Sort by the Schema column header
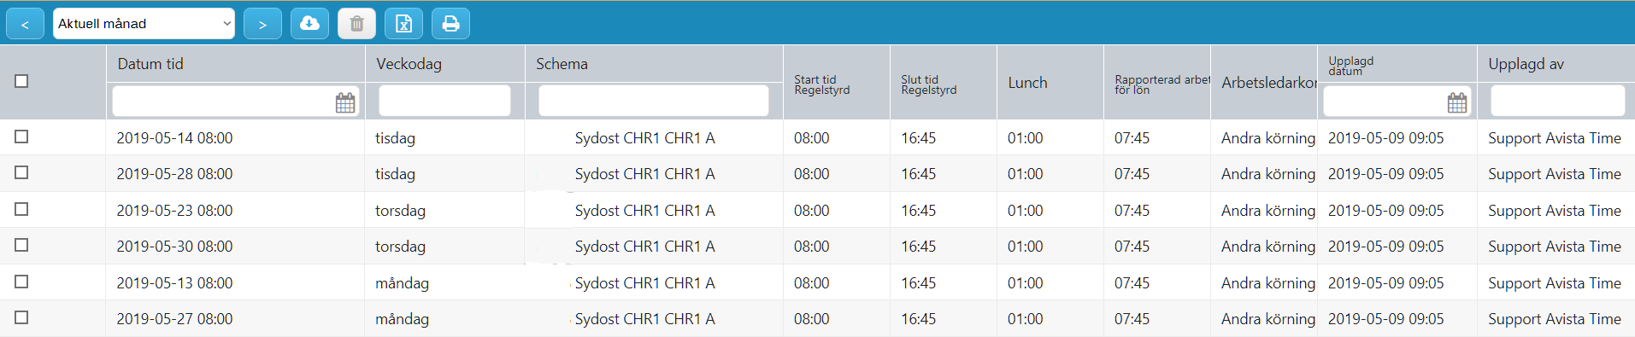Image resolution: width=1635 pixels, height=337 pixels. 562,64
